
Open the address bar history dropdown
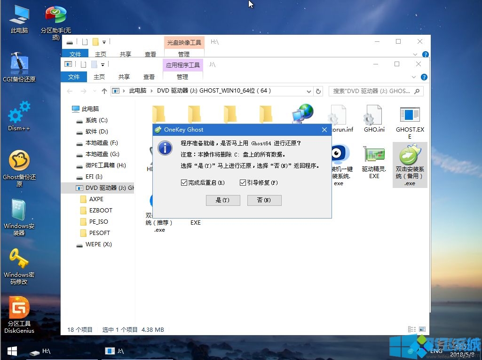tap(308, 91)
